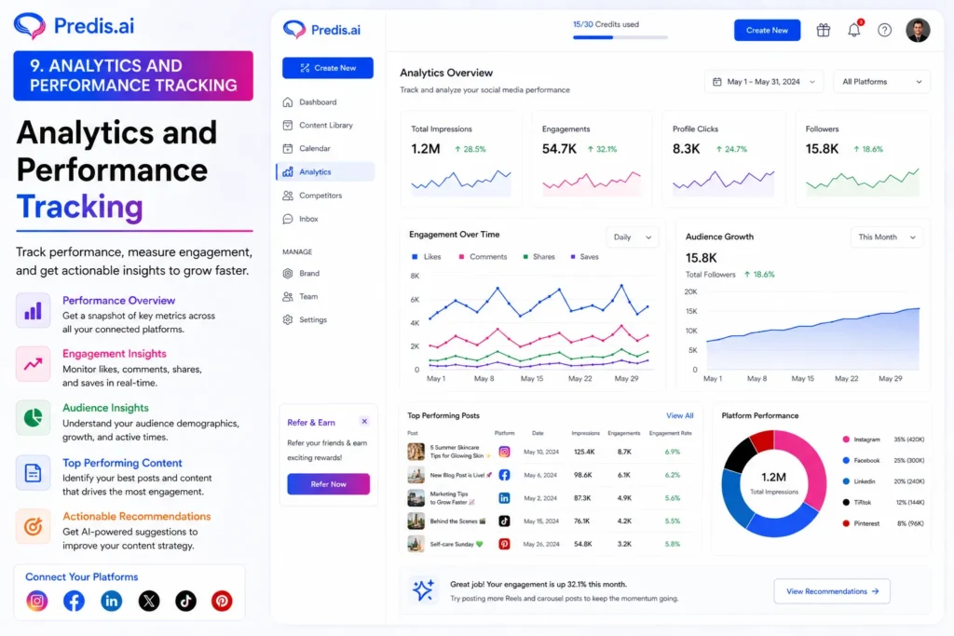Click the Actionable Recommendations target icon
Image resolution: width=954 pixels, height=636 pixels.
[x=33, y=526]
